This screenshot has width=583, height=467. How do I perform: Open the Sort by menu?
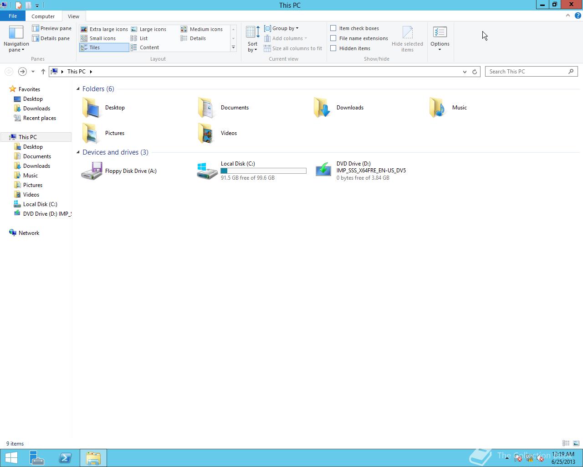click(x=252, y=39)
